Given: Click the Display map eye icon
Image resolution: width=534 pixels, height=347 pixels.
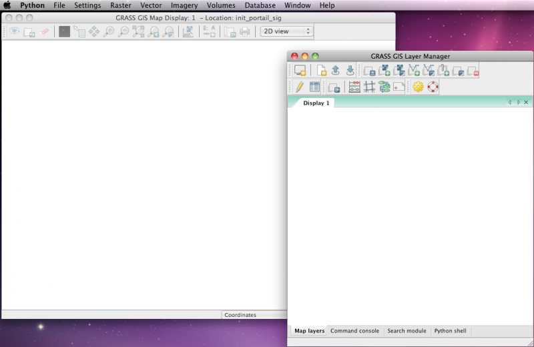Looking at the screenshot, I should point(14,31).
